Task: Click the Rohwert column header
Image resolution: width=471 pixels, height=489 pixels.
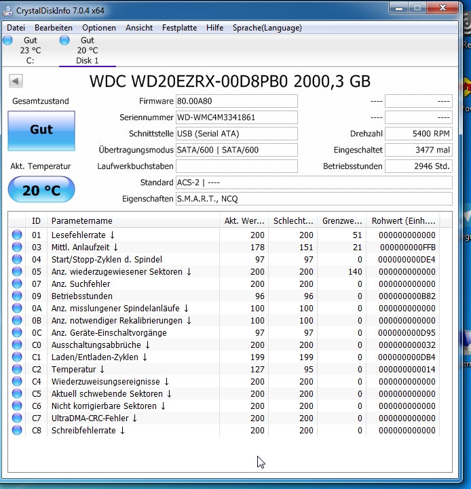Action: 403,221
